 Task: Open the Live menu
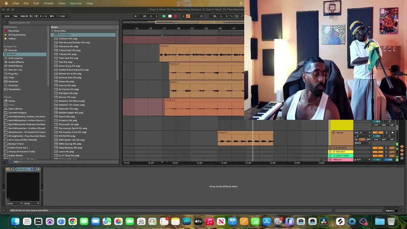tap(16, 3)
